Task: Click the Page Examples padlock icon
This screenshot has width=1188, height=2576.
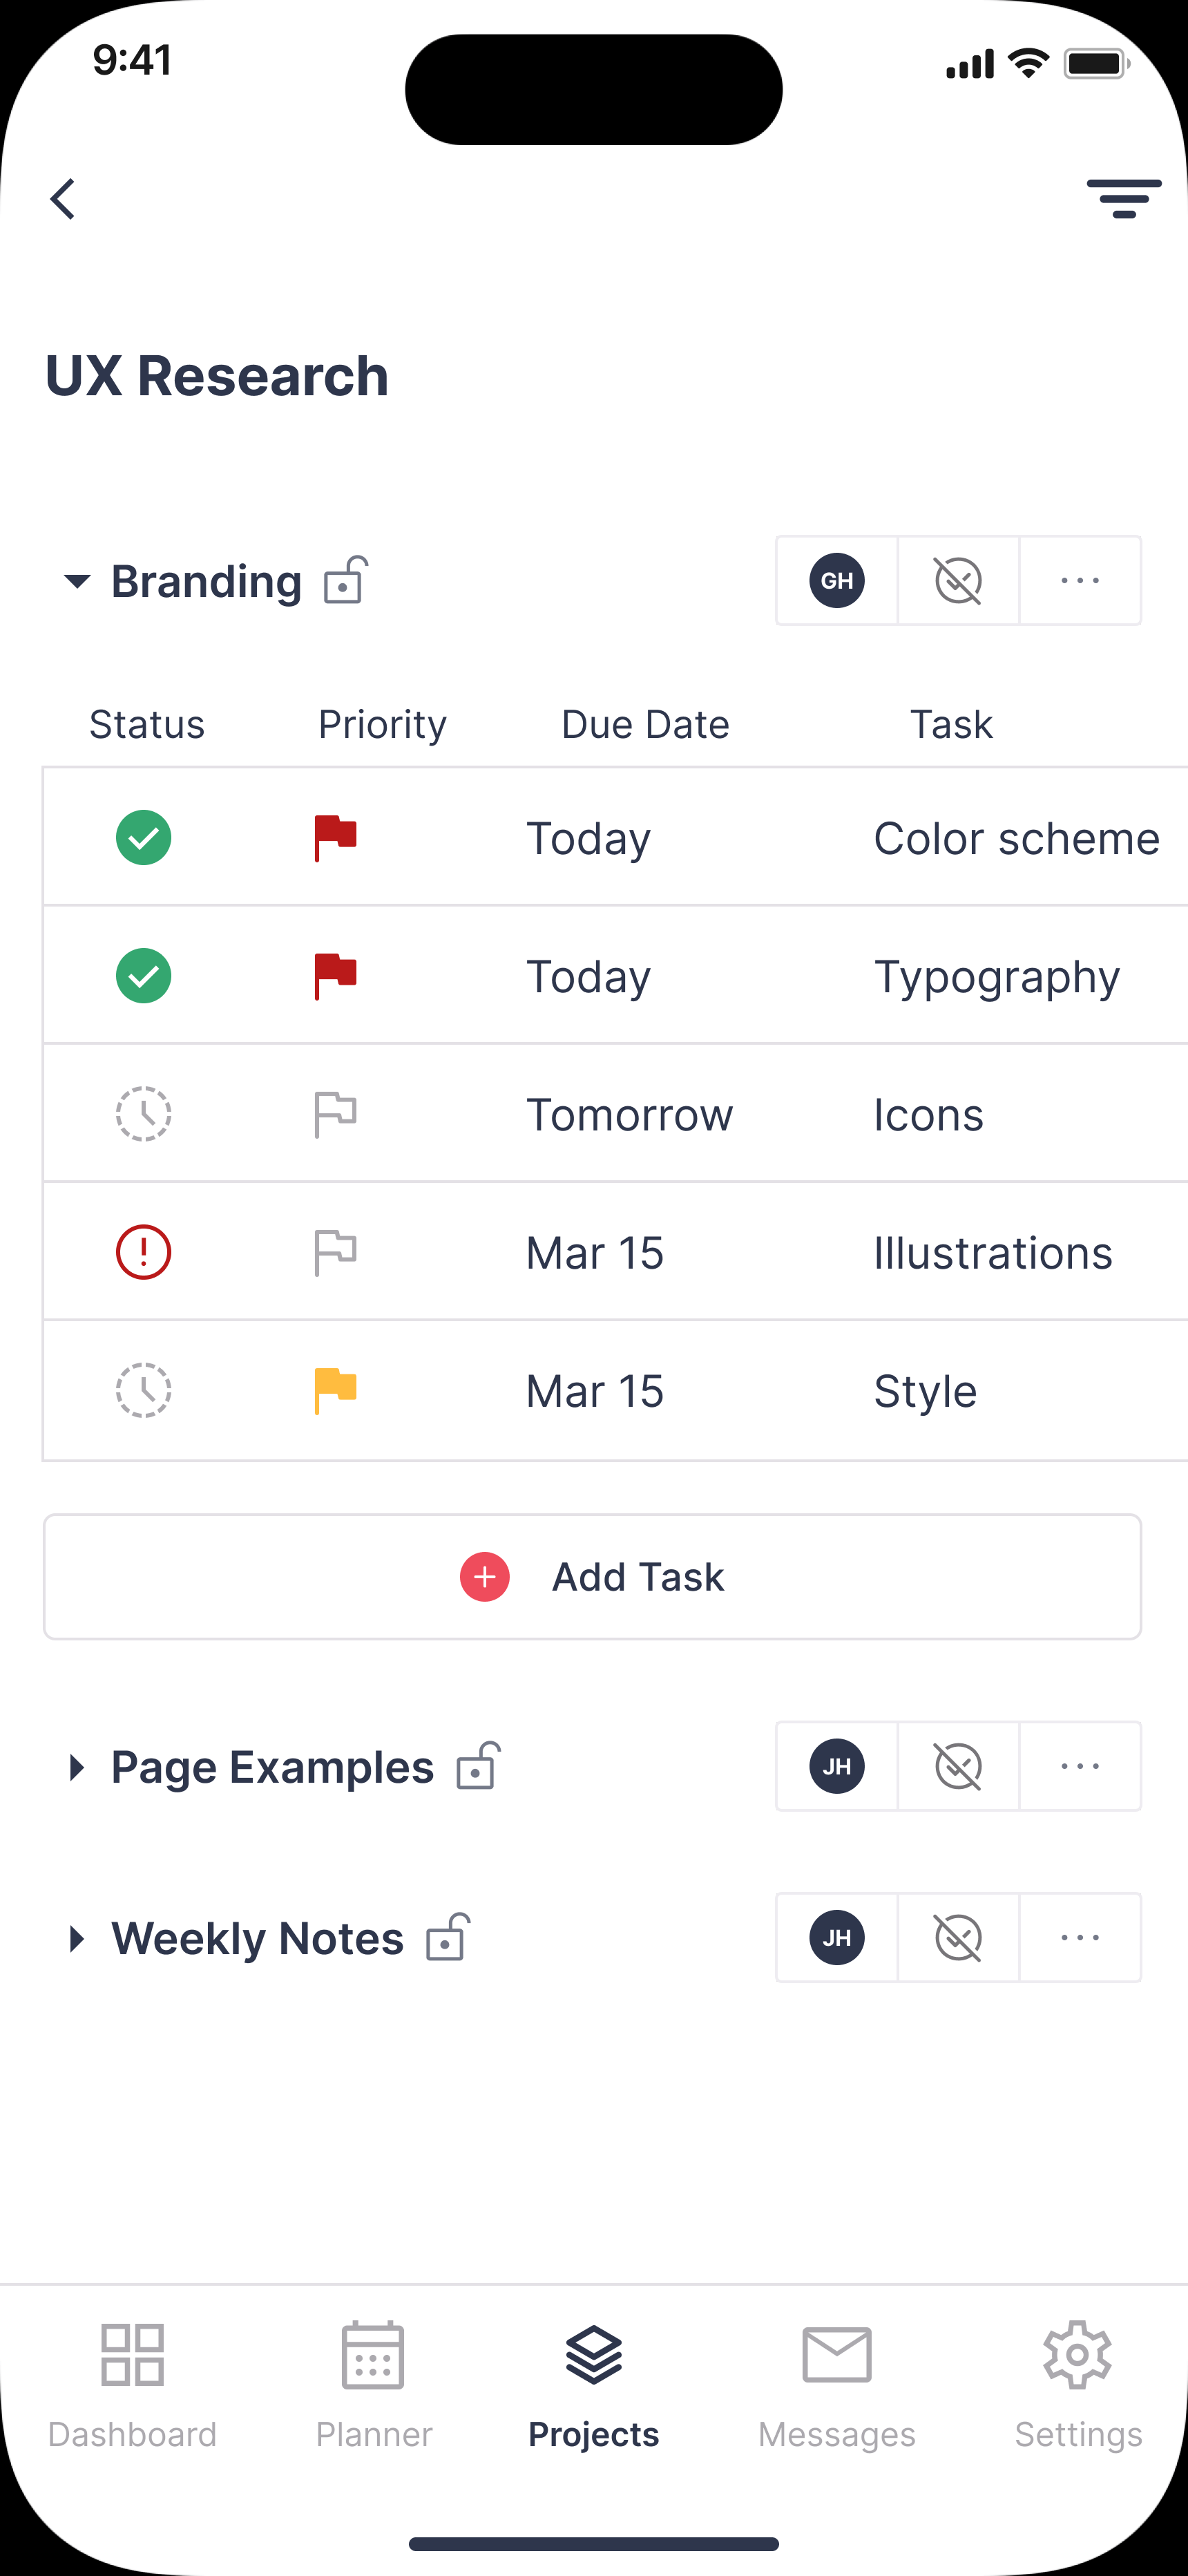Action: coord(478,1766)
